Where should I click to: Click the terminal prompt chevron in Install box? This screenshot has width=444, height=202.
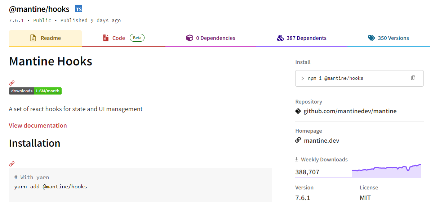click(303, 78)
